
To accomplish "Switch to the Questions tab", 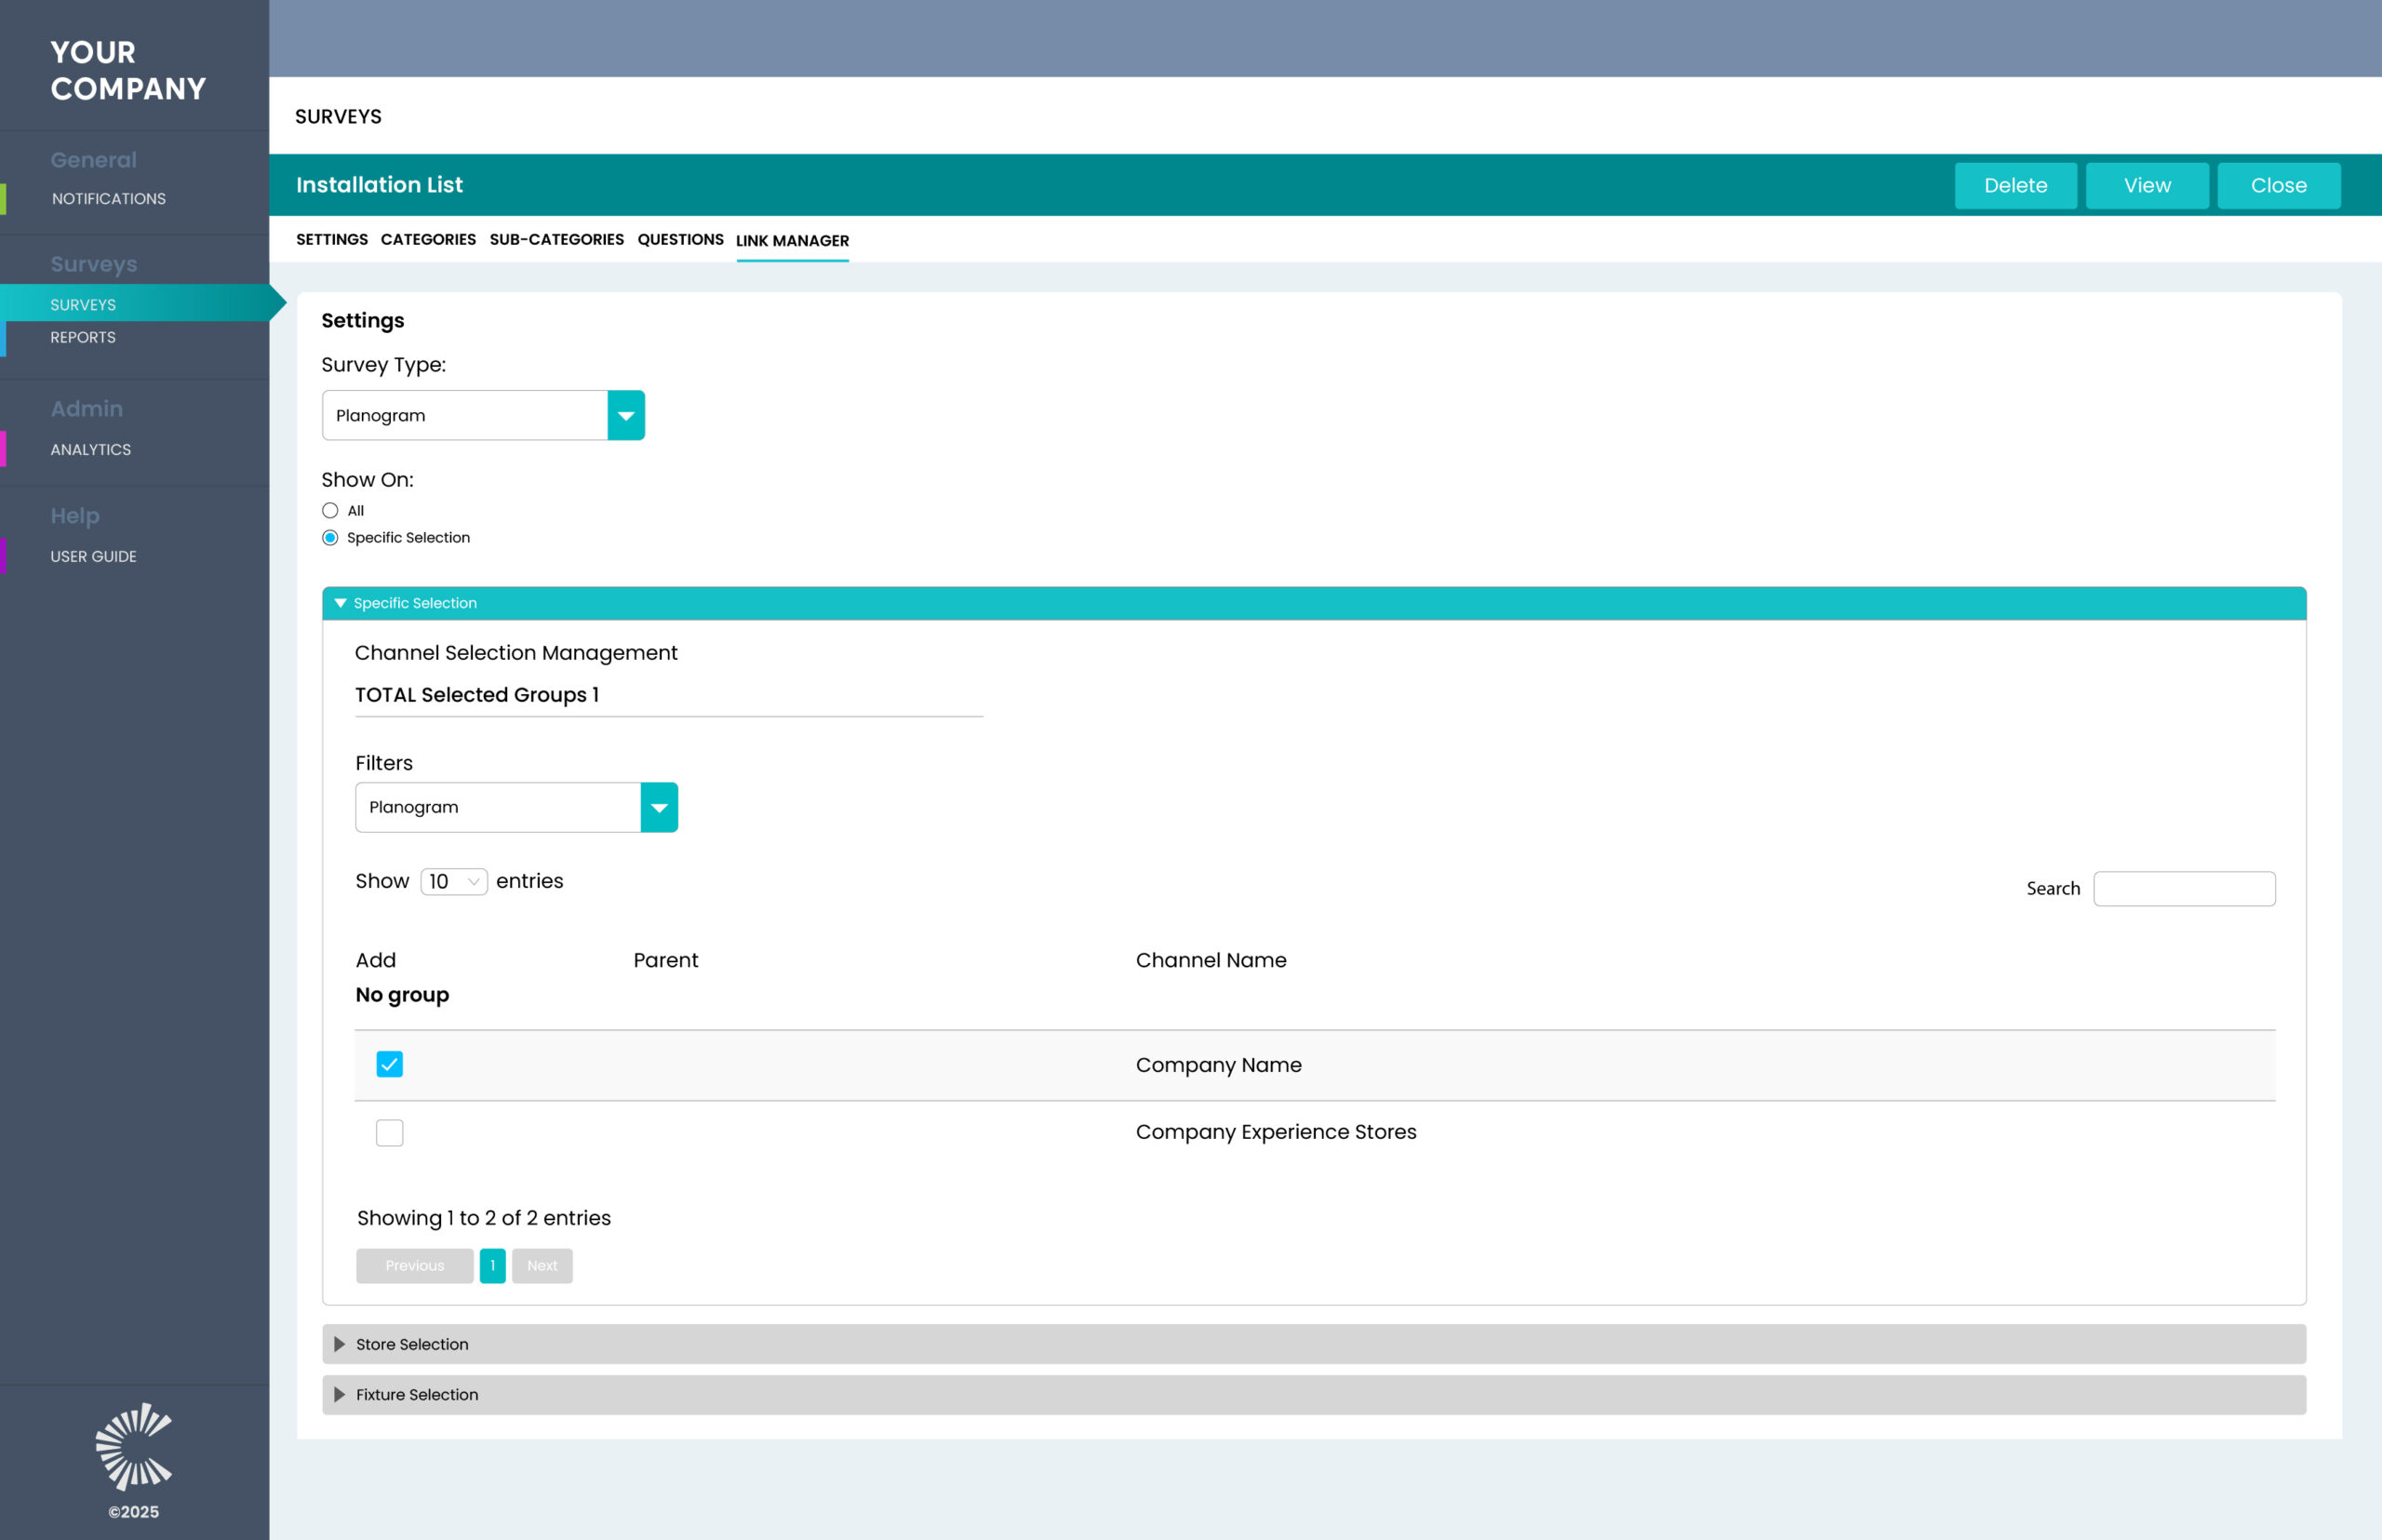I will coord(681,240).
